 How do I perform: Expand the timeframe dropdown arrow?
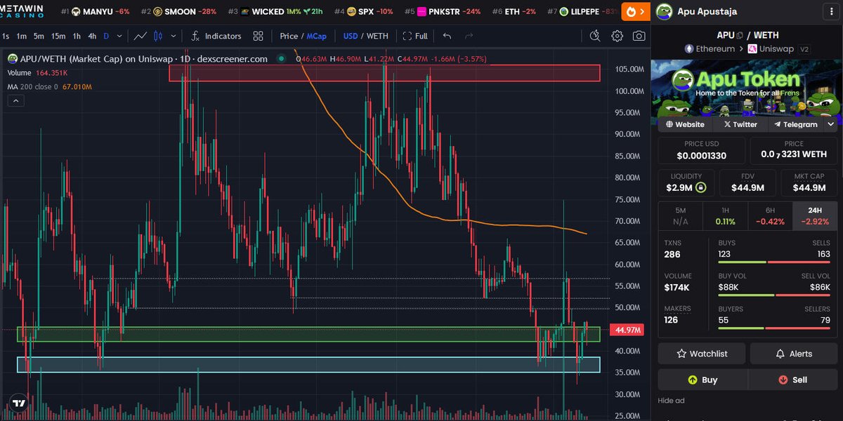coord(119,36)
